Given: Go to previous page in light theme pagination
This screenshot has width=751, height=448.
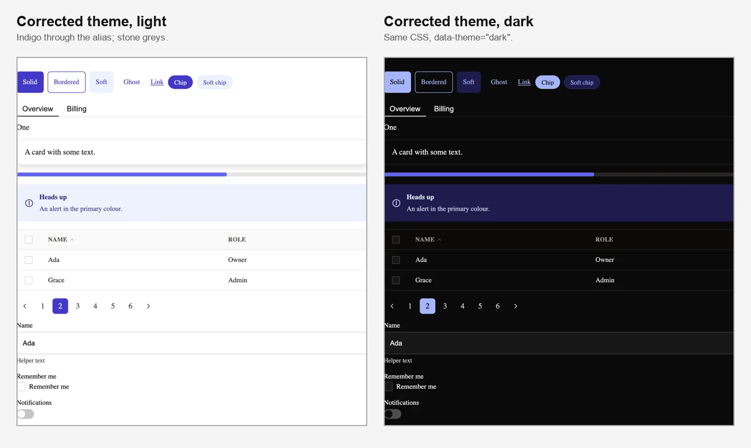Looking at the screenshot, I should (25, 306).
